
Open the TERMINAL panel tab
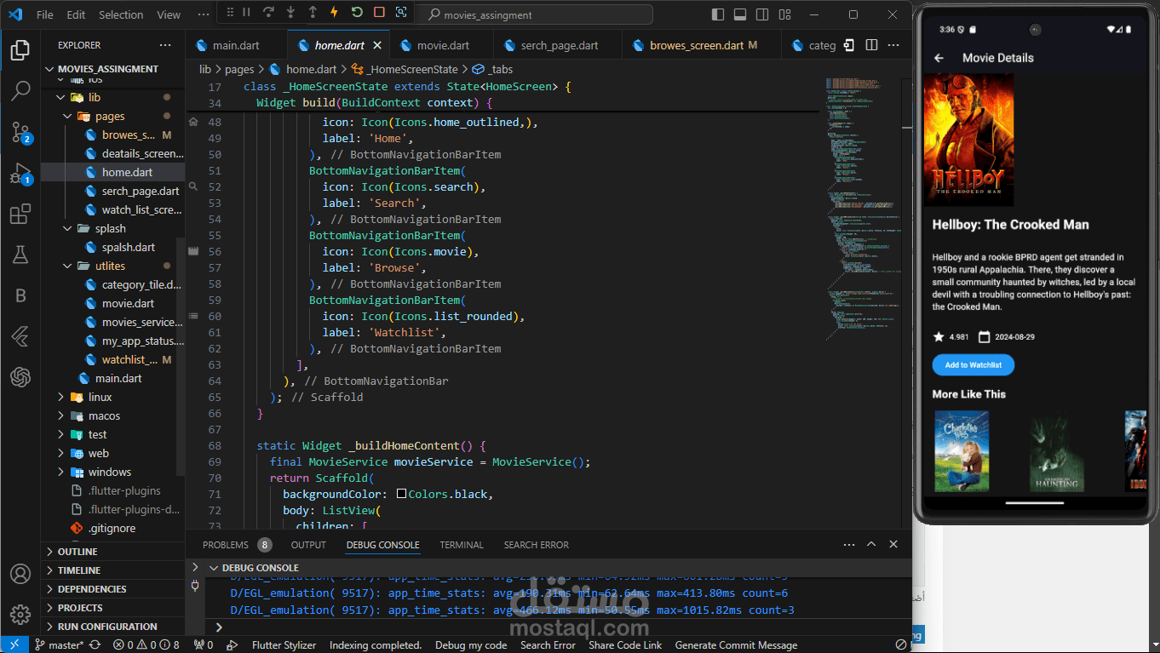[x=462, y=545]
